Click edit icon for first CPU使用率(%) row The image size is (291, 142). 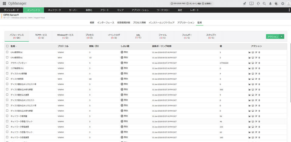256,52
